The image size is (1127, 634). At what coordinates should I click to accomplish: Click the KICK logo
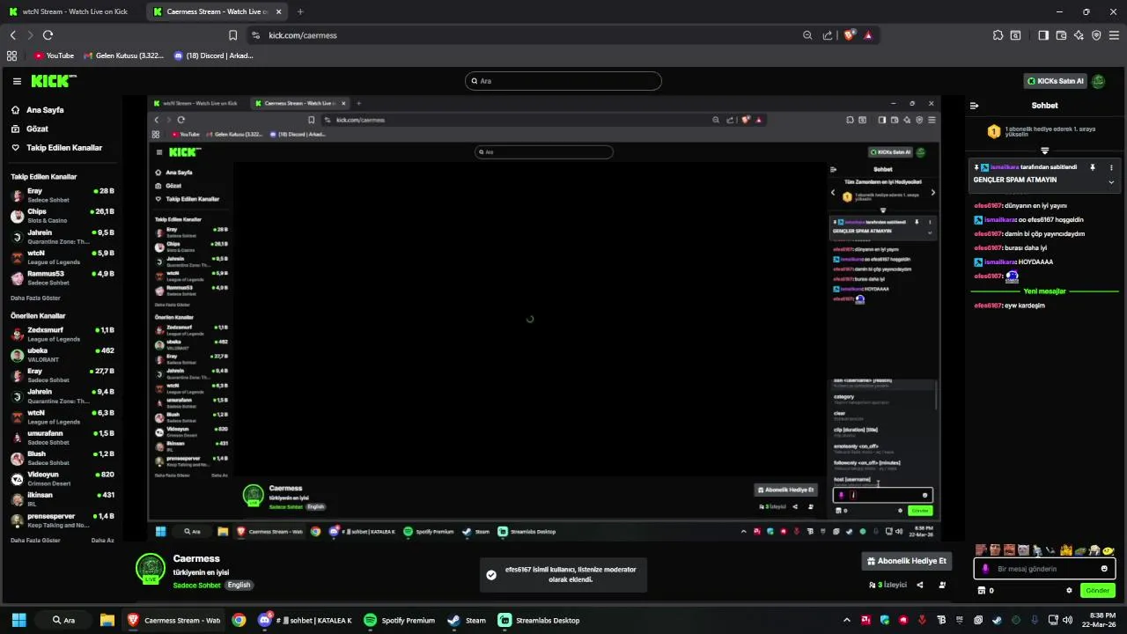coord(54,81)
